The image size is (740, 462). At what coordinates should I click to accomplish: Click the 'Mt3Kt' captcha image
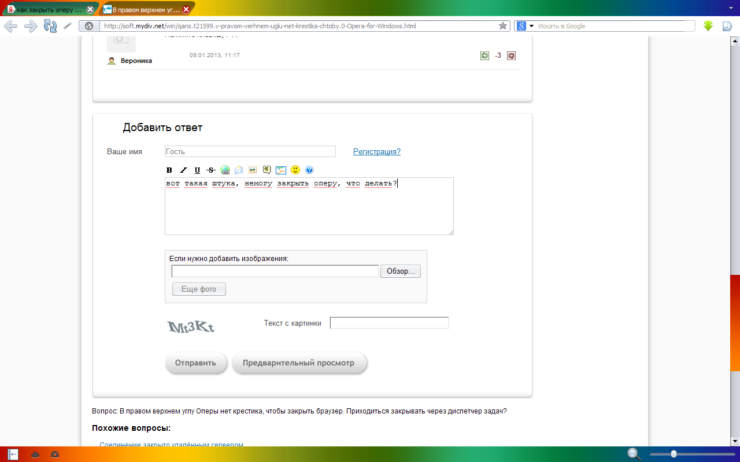(x=191, y=327)
